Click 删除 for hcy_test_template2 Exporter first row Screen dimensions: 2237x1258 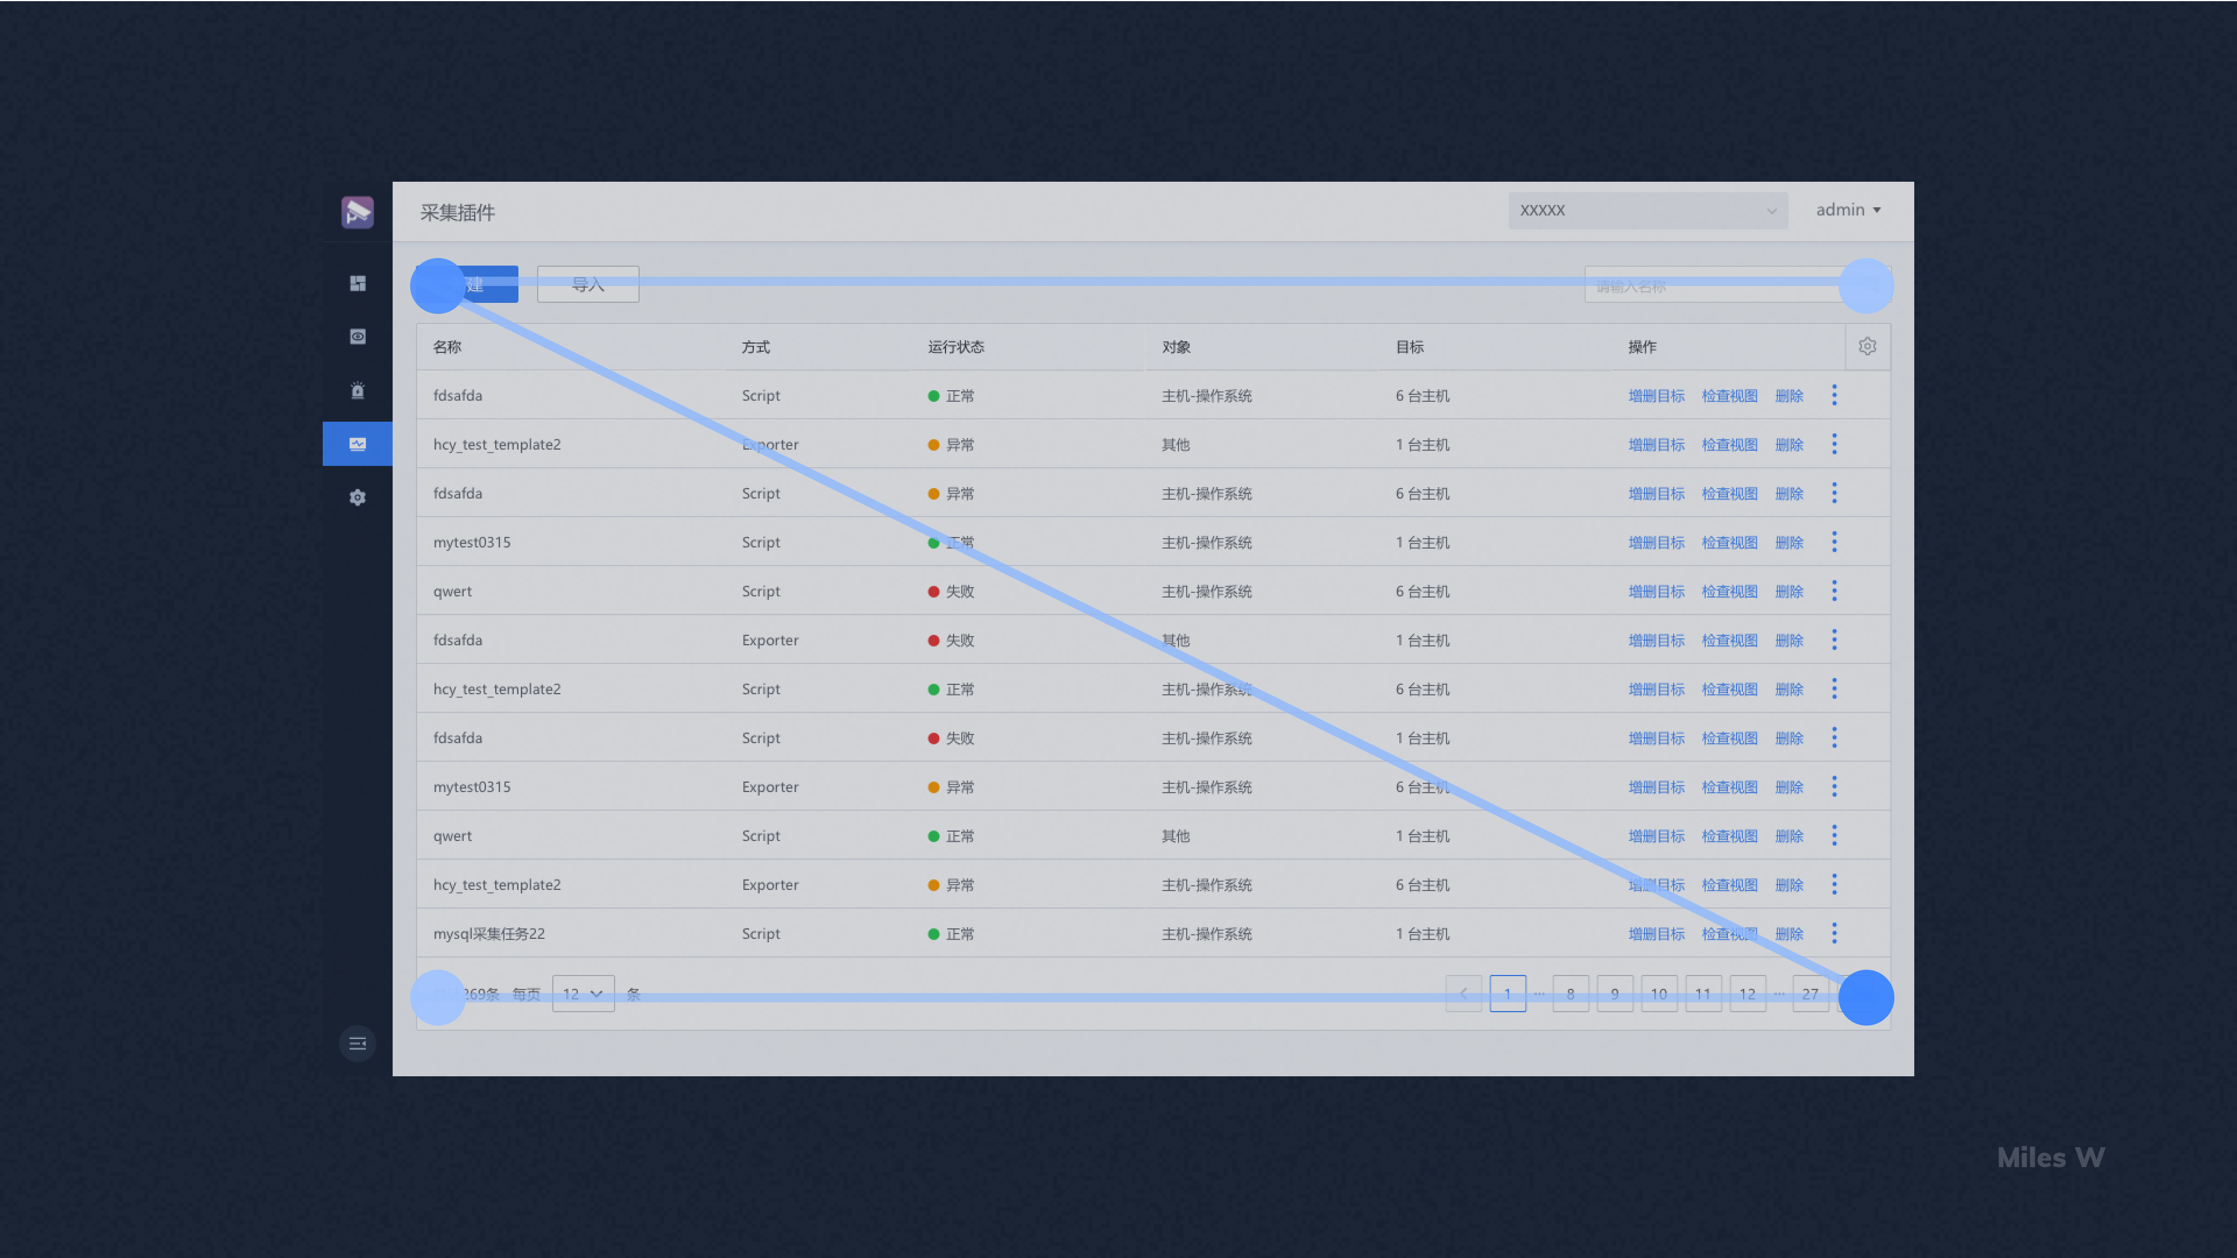click(1789, 444)
